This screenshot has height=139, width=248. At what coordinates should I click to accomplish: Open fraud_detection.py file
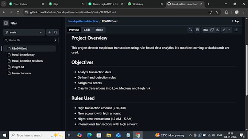[x=23, y=55]
